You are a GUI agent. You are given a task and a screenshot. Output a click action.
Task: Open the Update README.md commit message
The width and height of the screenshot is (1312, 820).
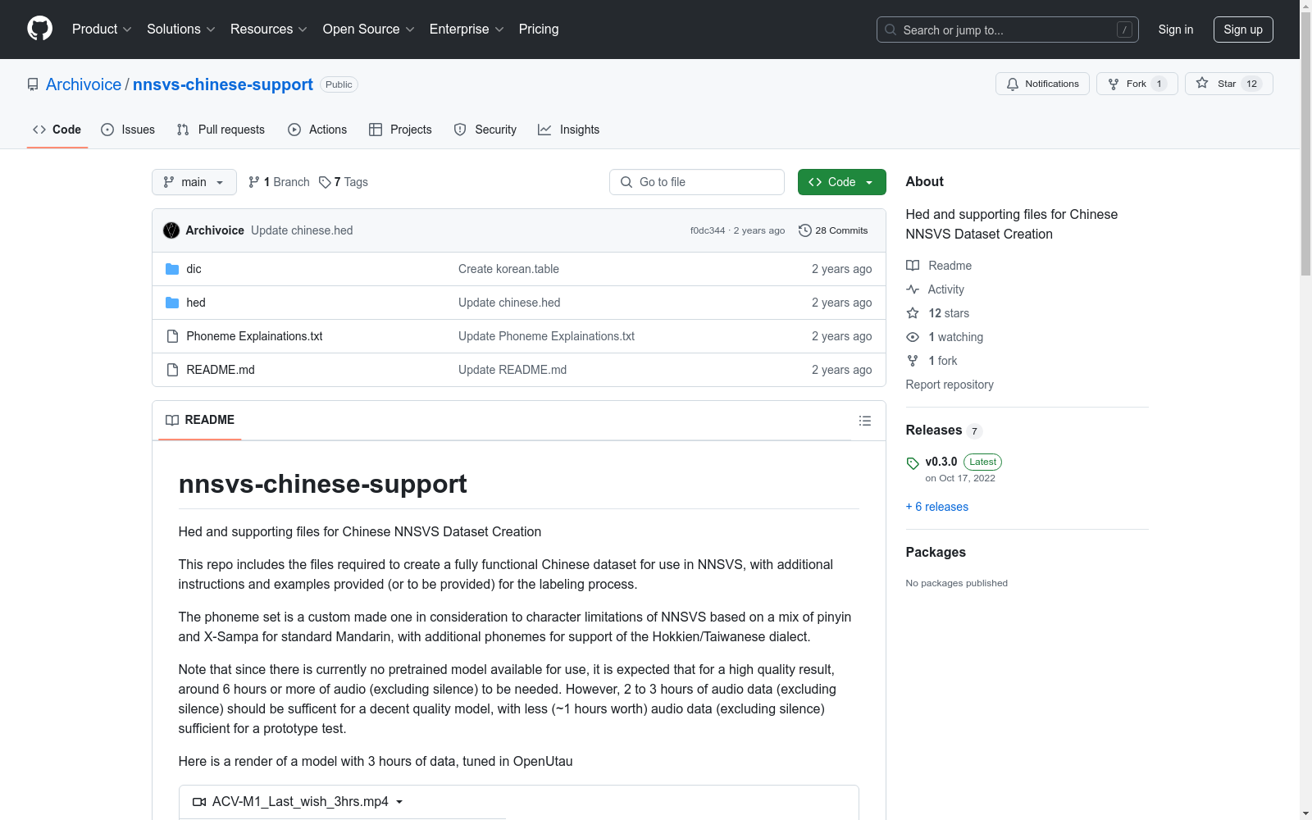coord(512,370)
